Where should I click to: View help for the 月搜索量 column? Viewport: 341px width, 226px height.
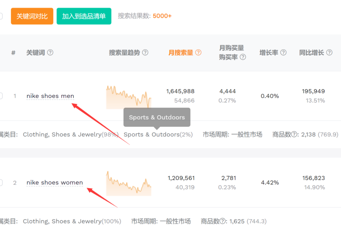coord(198,52)
